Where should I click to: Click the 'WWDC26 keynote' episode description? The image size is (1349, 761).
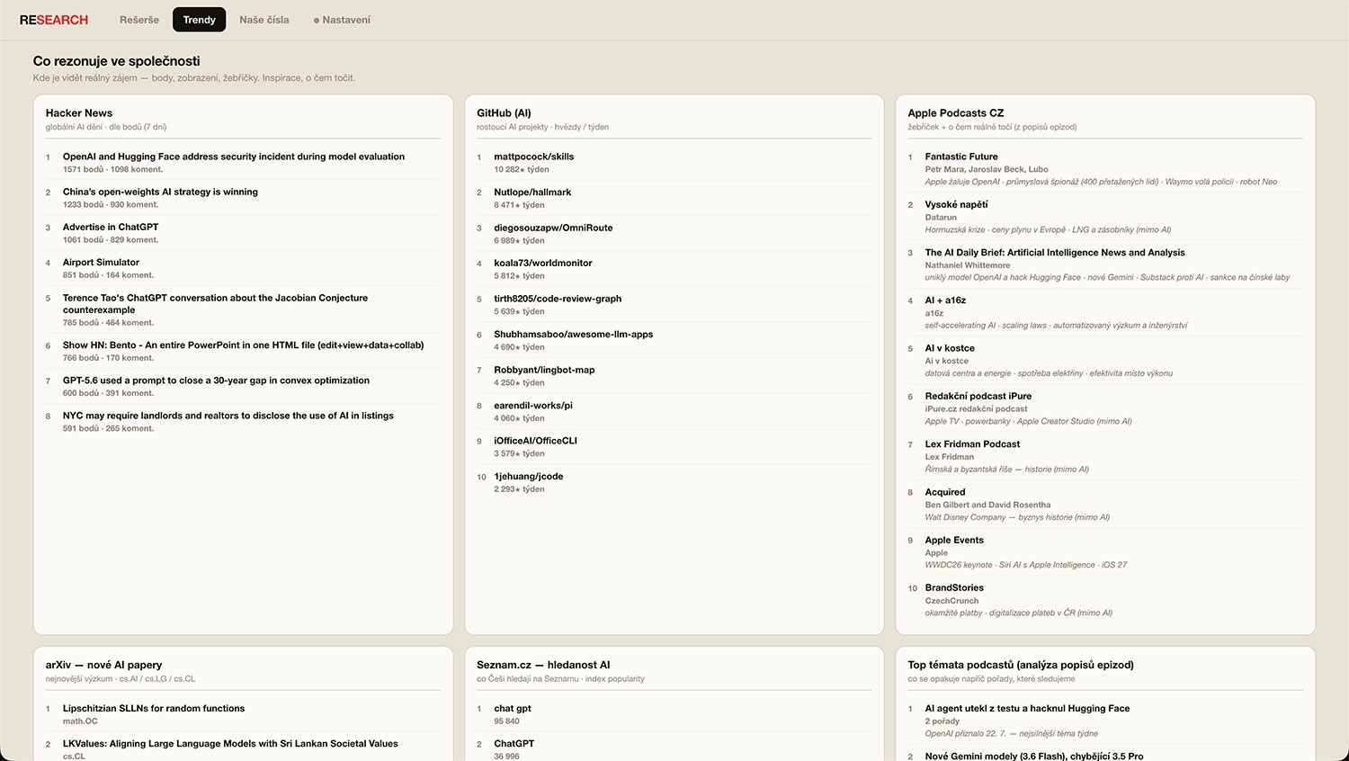pos(1025,565)
